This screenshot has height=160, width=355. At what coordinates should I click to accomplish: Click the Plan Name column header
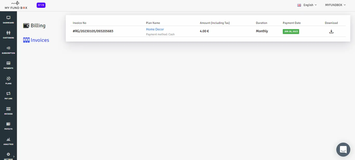[x=153, y=23]
